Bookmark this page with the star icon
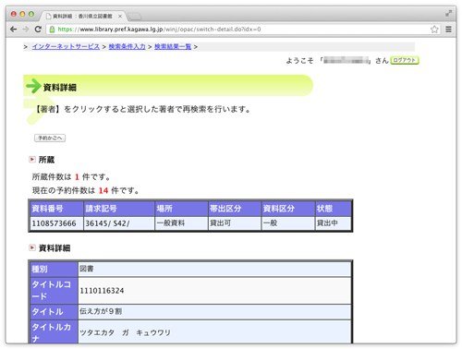 (x=434, y=30)
